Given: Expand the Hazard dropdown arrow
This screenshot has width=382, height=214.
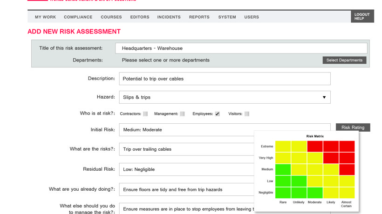Looking at the screenshot, I should click(324, 97).
